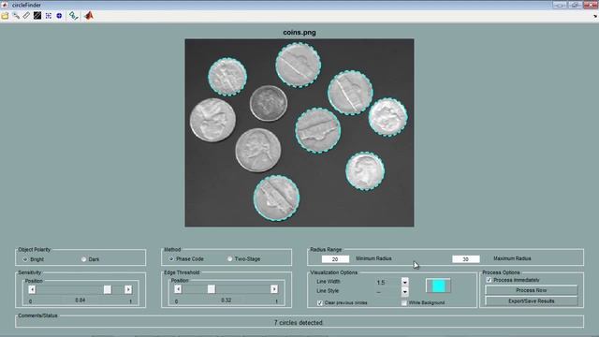The image size is (599, 337).
Task: Select Bright object polarity
Action: click(25, 259)
